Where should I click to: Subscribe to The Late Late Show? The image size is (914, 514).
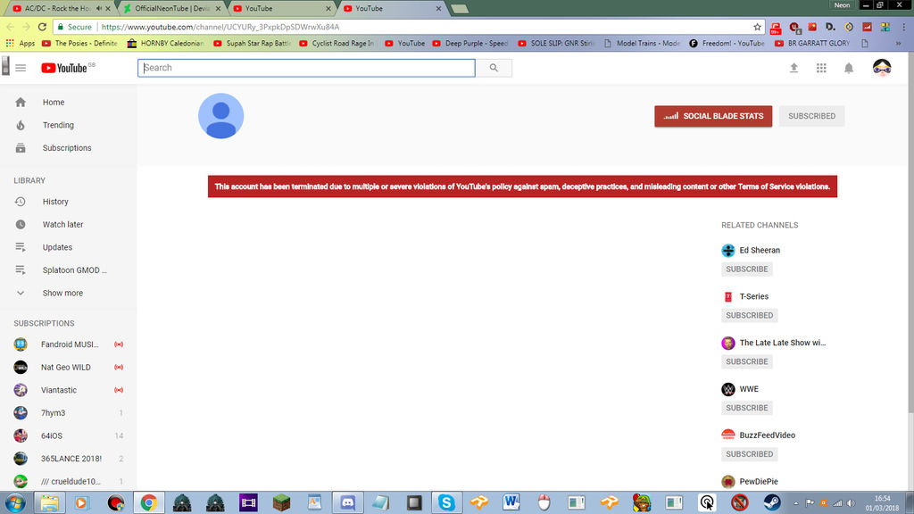747,361
